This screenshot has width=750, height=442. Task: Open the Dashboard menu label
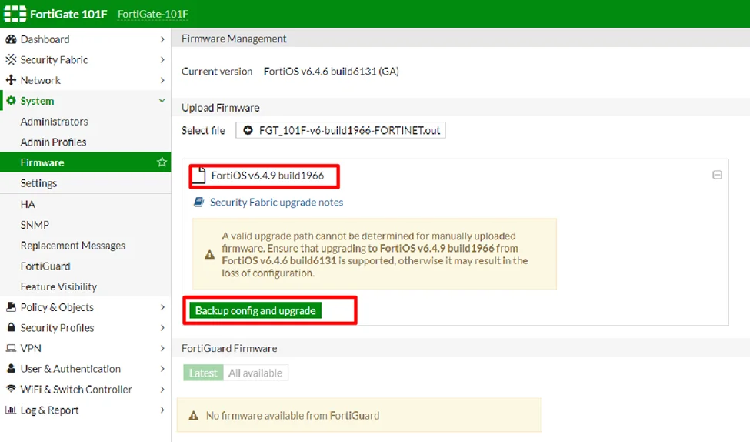pyautogui.click(x=45, y=39)
